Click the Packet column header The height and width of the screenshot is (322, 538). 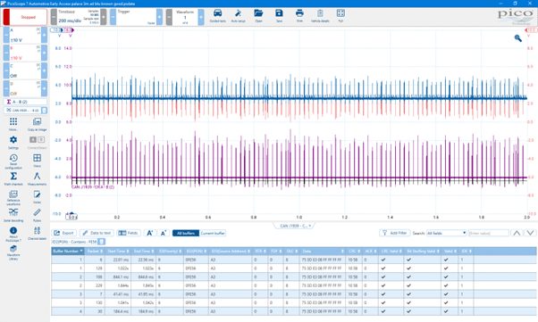95,252
